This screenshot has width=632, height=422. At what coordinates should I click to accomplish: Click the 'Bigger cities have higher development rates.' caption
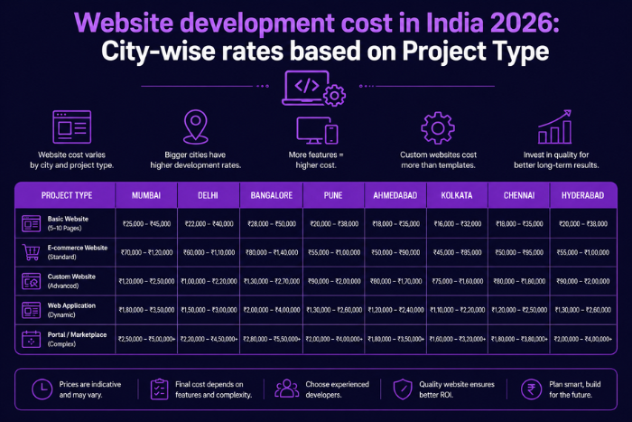(x=196, y=160)
